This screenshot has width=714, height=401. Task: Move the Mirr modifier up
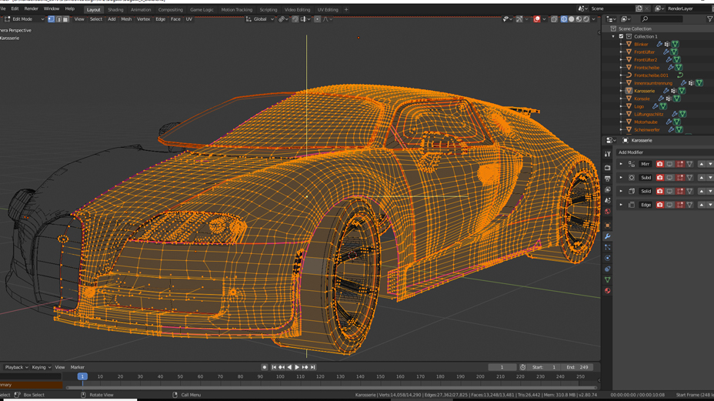coord(701,164)
